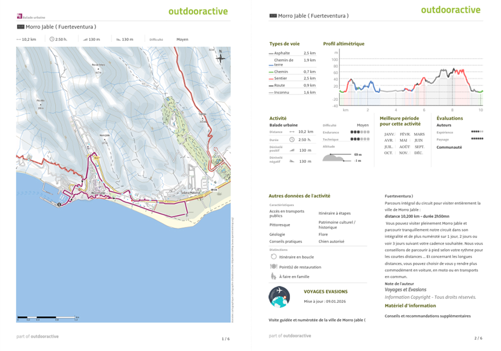501x351 pixels.
Task: Click the Paysage rating dots
Action: pyautogui.click(x=477, y=139)
